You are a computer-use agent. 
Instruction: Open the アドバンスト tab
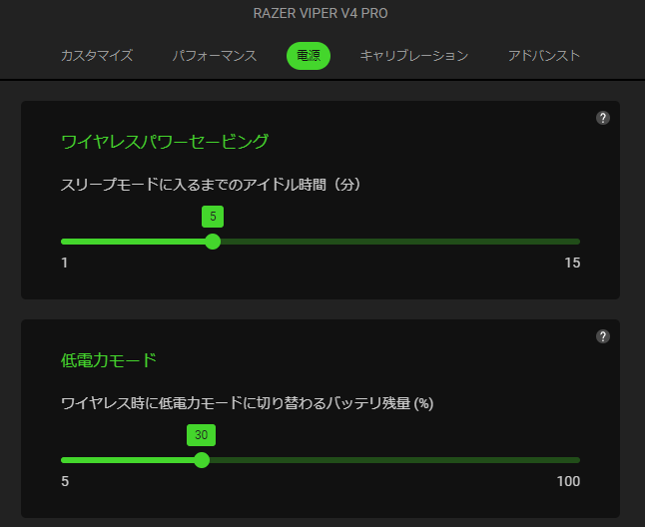(x=544, y=56)
